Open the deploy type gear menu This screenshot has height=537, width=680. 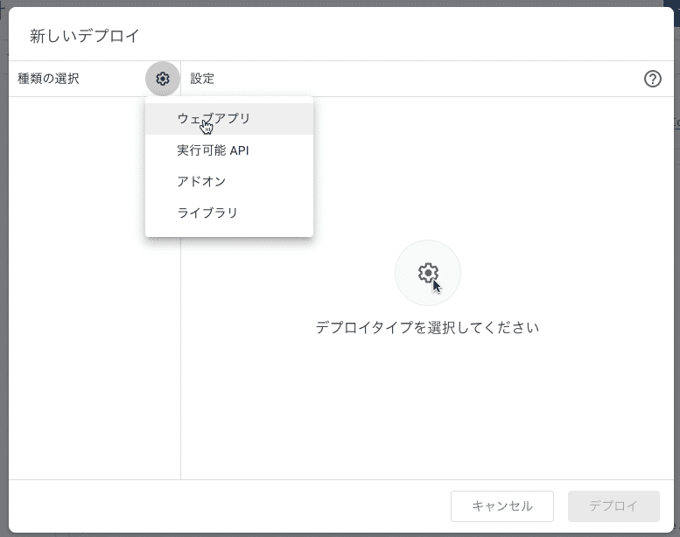click(x=163, y=79)
